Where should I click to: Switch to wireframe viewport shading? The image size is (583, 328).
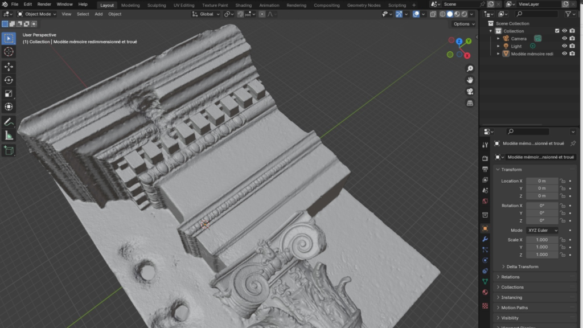coord(442,14)
